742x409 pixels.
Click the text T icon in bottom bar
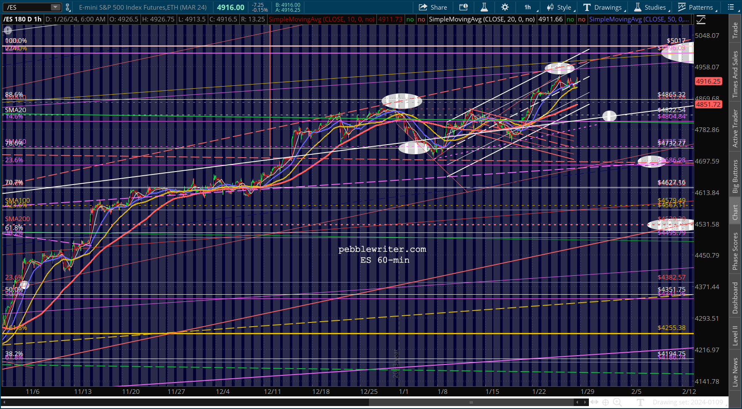tap(640, 402)
